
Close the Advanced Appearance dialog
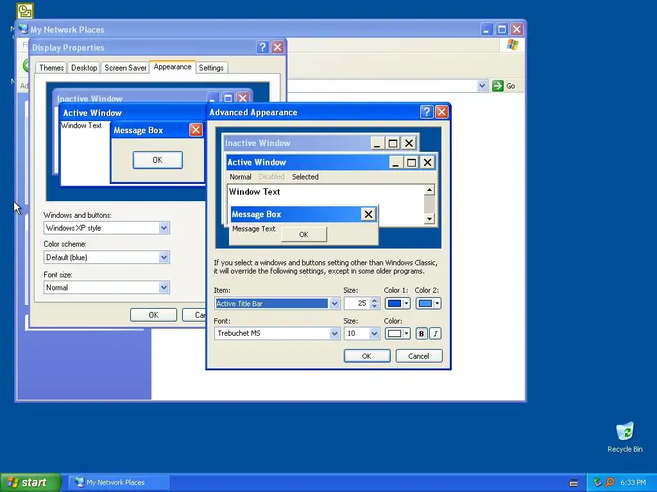coord(441,111)
